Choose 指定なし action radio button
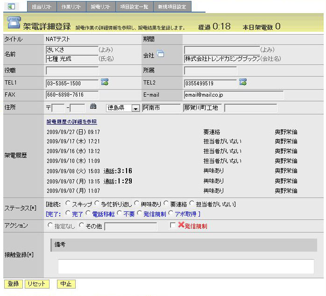The width and height of the screenshot is (326, 296). (50, 225)
